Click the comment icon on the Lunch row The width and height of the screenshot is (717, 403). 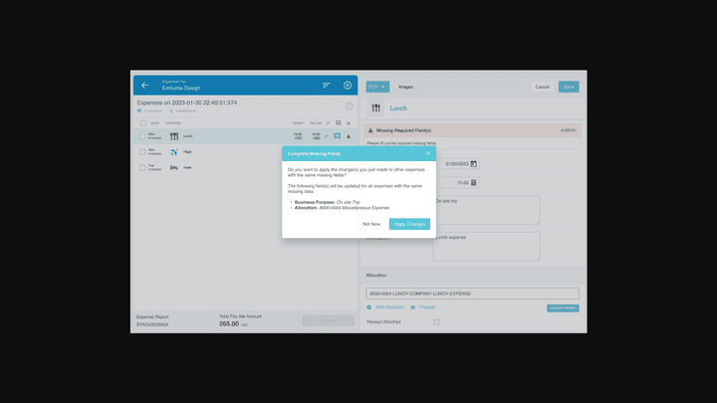click(337, 136)
